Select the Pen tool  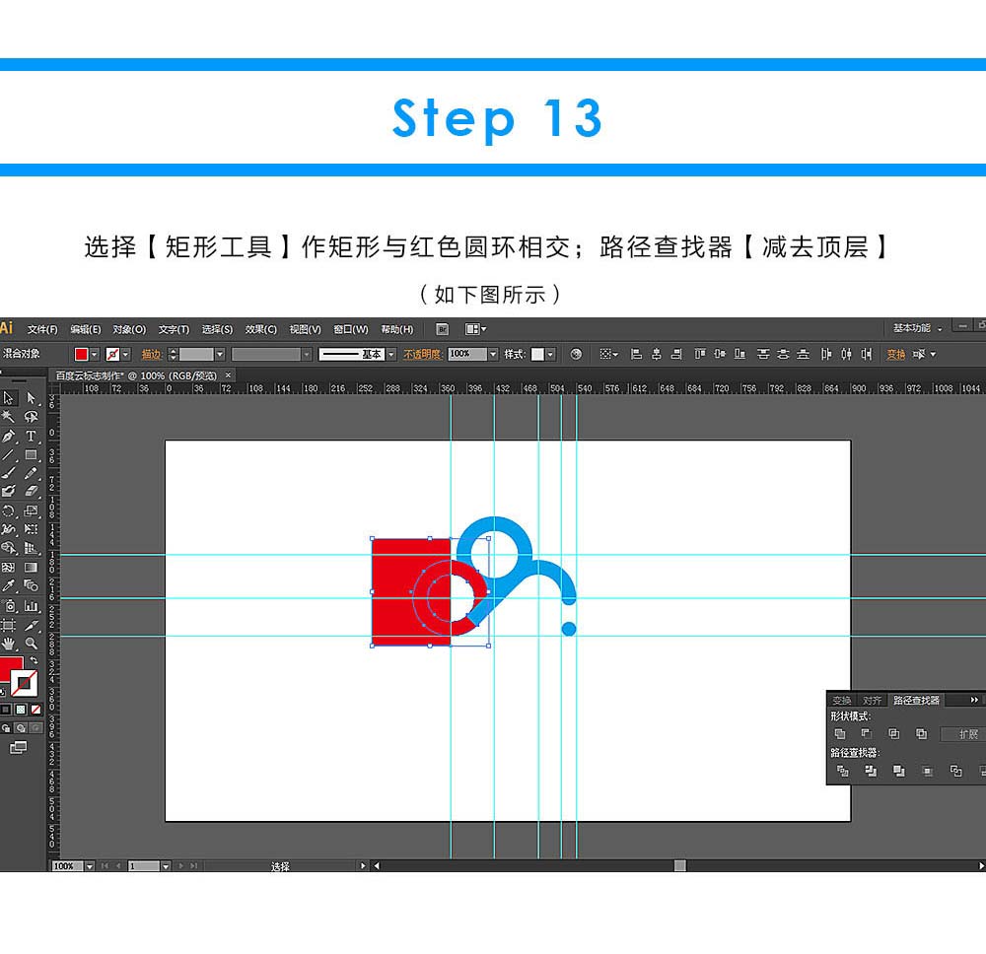tap(8, 437)
